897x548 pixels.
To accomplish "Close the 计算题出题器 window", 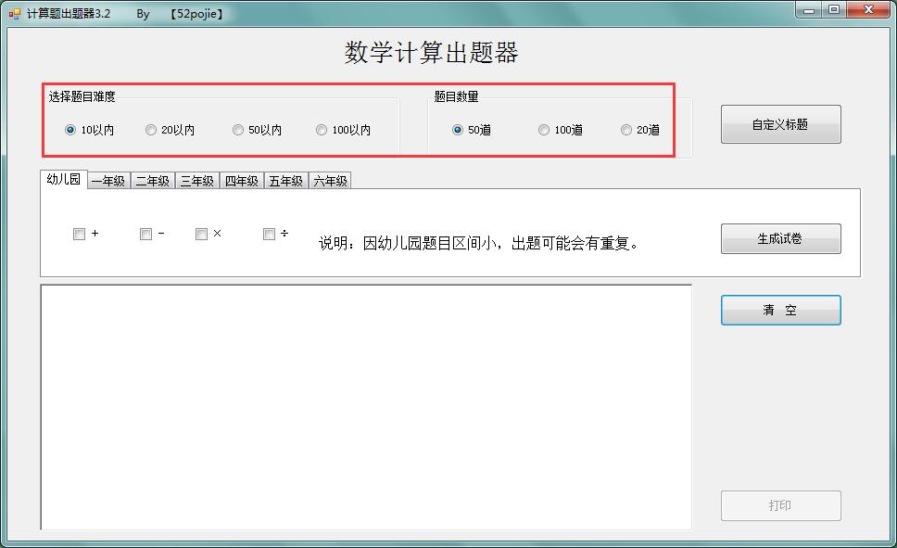I will (868, 9).
